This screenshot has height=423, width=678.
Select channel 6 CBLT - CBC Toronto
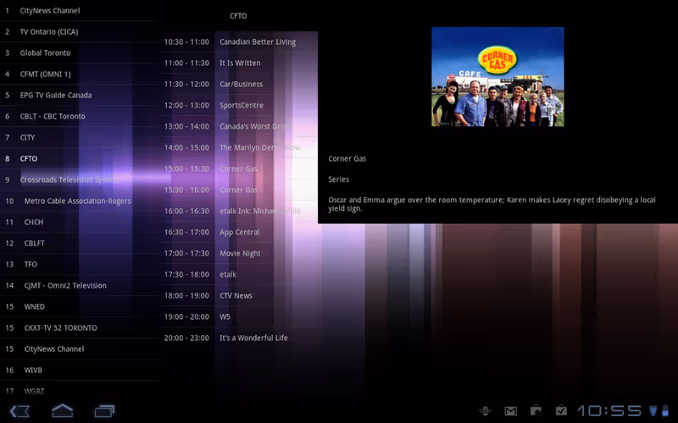[x=80, y=117]
